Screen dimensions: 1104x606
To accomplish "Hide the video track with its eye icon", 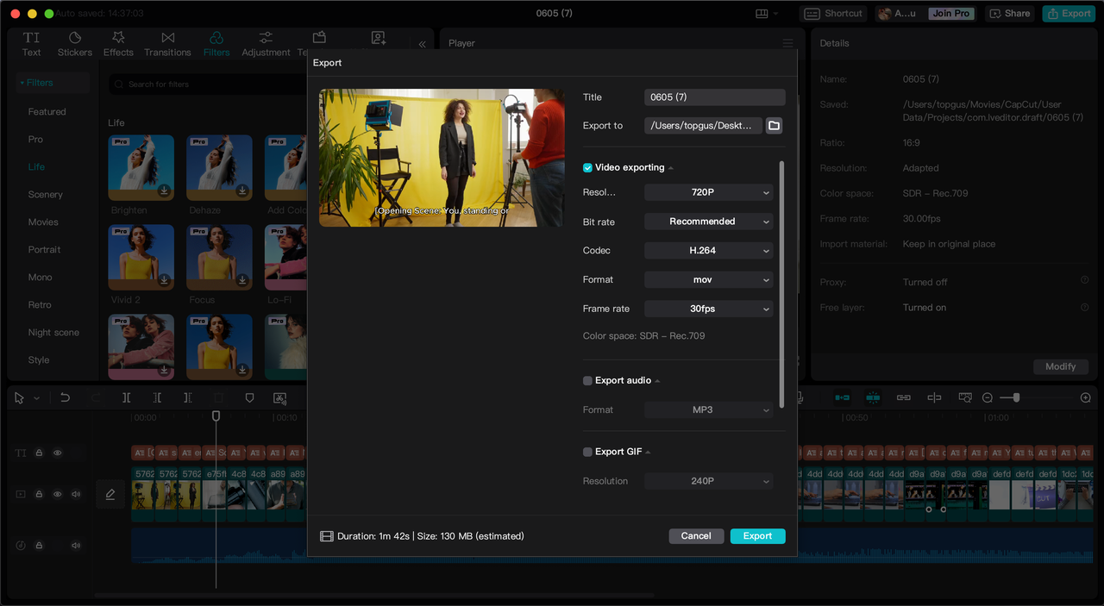I will [x=58, y=494].
